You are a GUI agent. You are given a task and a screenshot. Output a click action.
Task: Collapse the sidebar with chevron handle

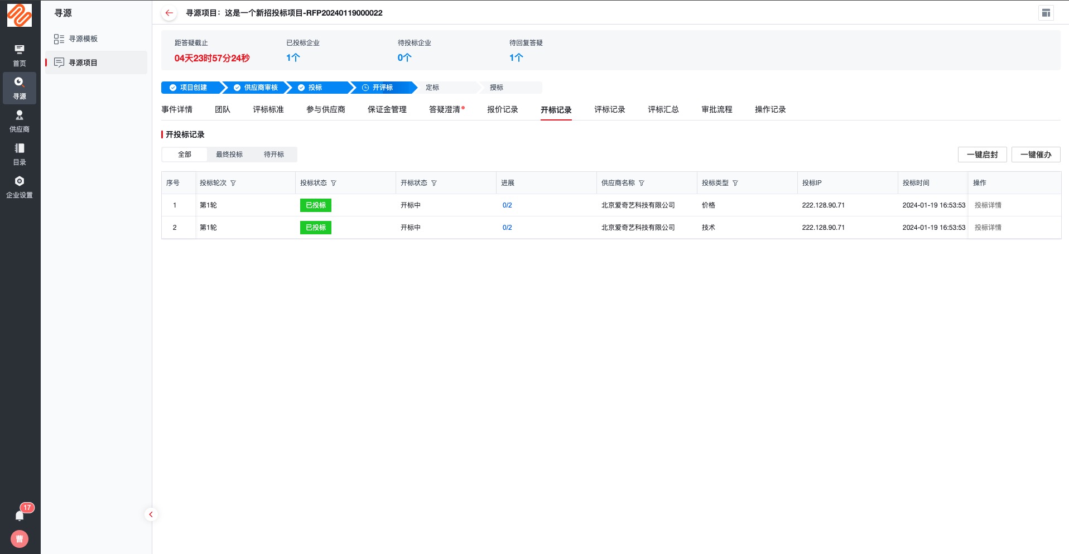pyautogui.click(x=151, y=514)
